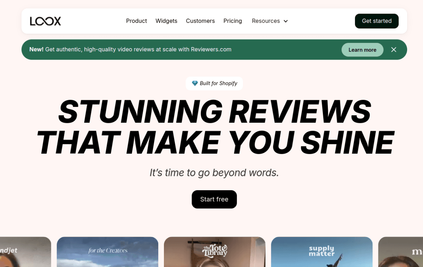
Task: Open the Pricing page
Action: click(x=233, y=21)
